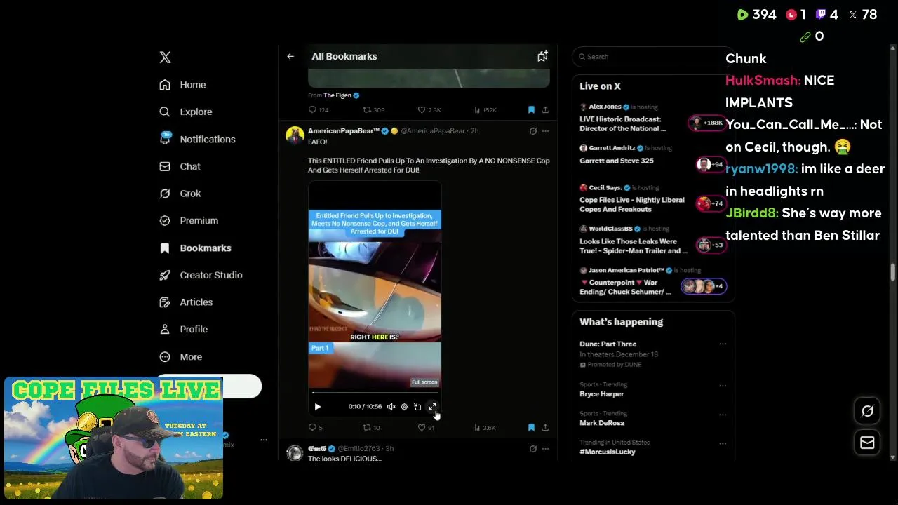
Task: Open AmericanPapaBear profile avatar
Action: 295,135
